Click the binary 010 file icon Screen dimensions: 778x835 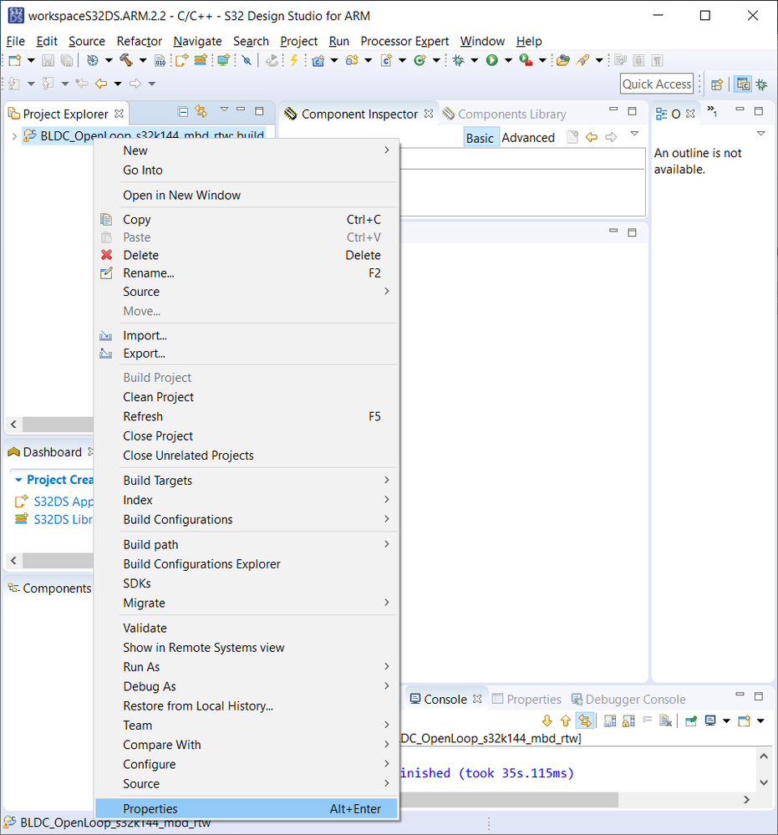pos(160,61)
